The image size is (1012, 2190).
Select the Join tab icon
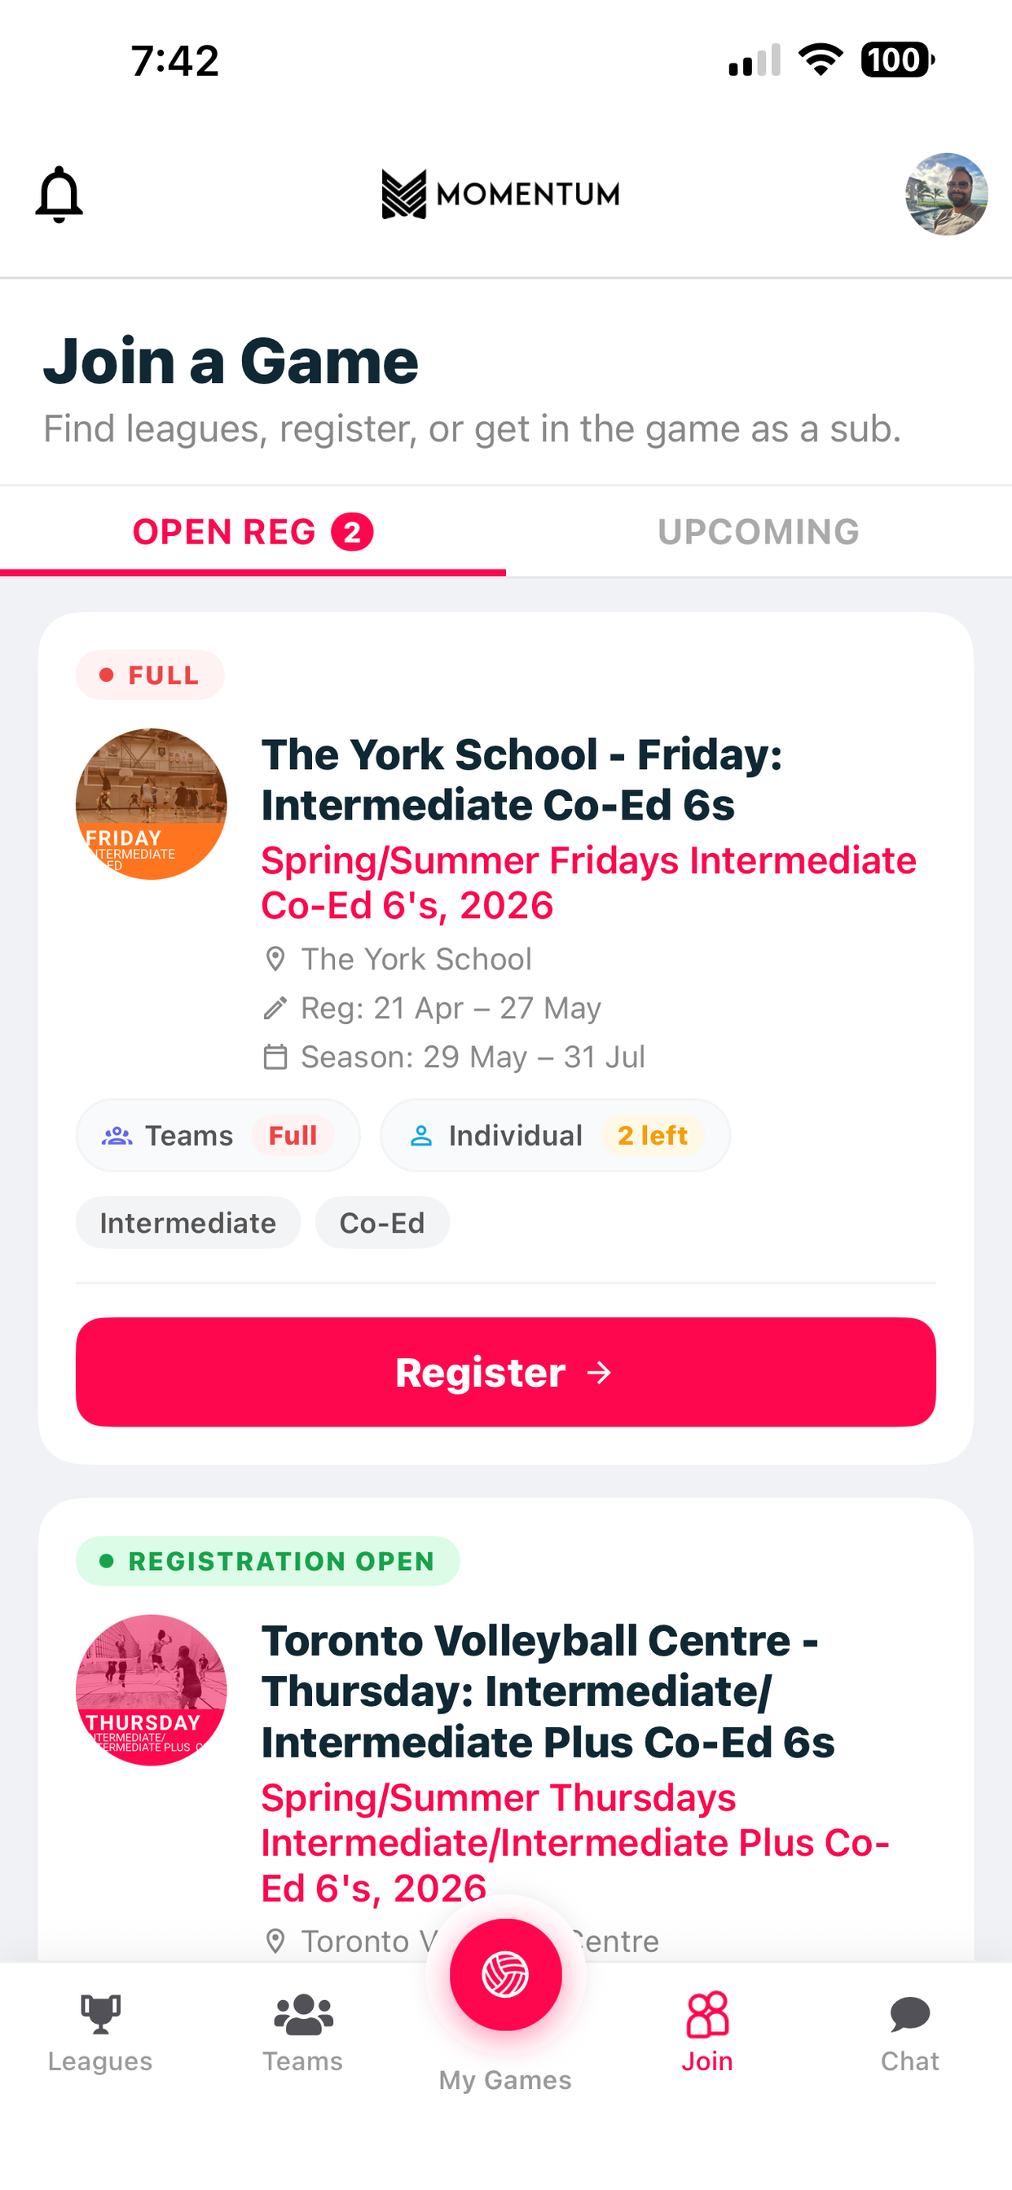[707, 2032]
